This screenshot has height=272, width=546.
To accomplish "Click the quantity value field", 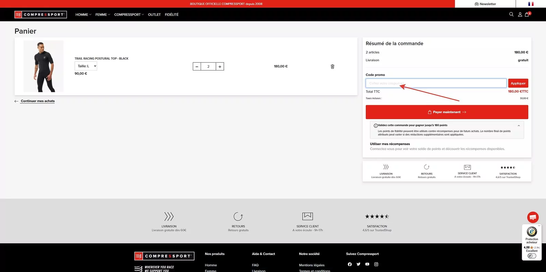I will click(209, 66).
